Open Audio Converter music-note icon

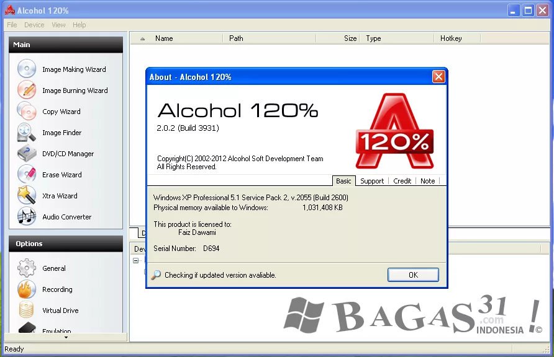[27, 216]
